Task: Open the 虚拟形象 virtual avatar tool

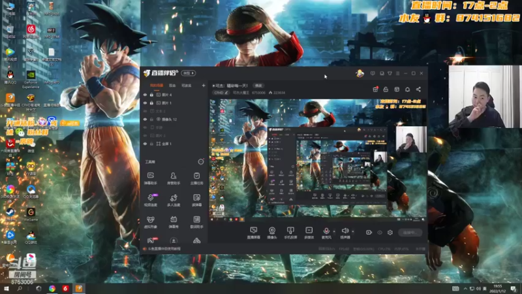Action: point(151,222)
